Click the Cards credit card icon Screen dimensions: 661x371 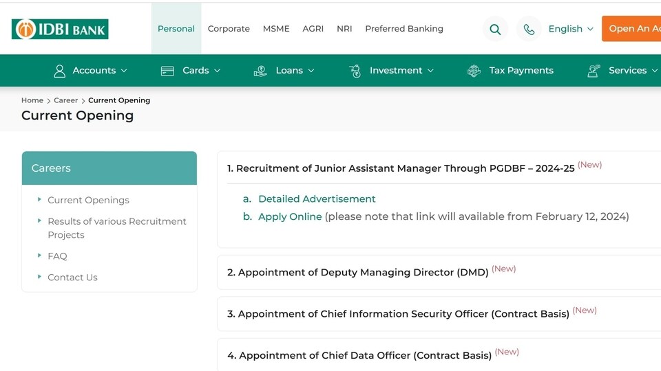coord(167,71)
